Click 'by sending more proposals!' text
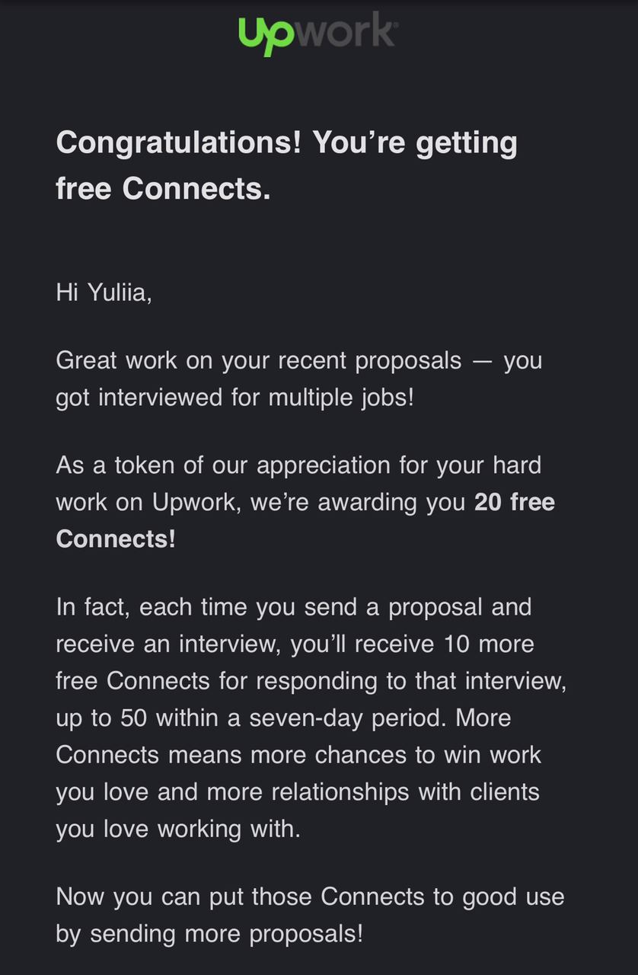The image size is (638, 975). (209, 933)
